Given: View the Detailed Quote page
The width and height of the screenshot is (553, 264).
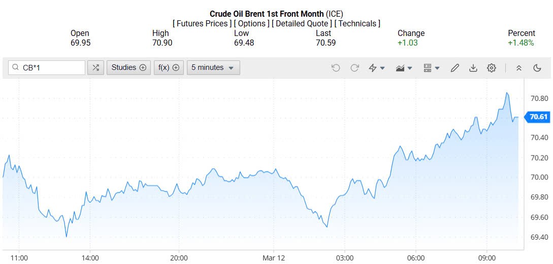Looking at the screenshot, I should (302, 24).
